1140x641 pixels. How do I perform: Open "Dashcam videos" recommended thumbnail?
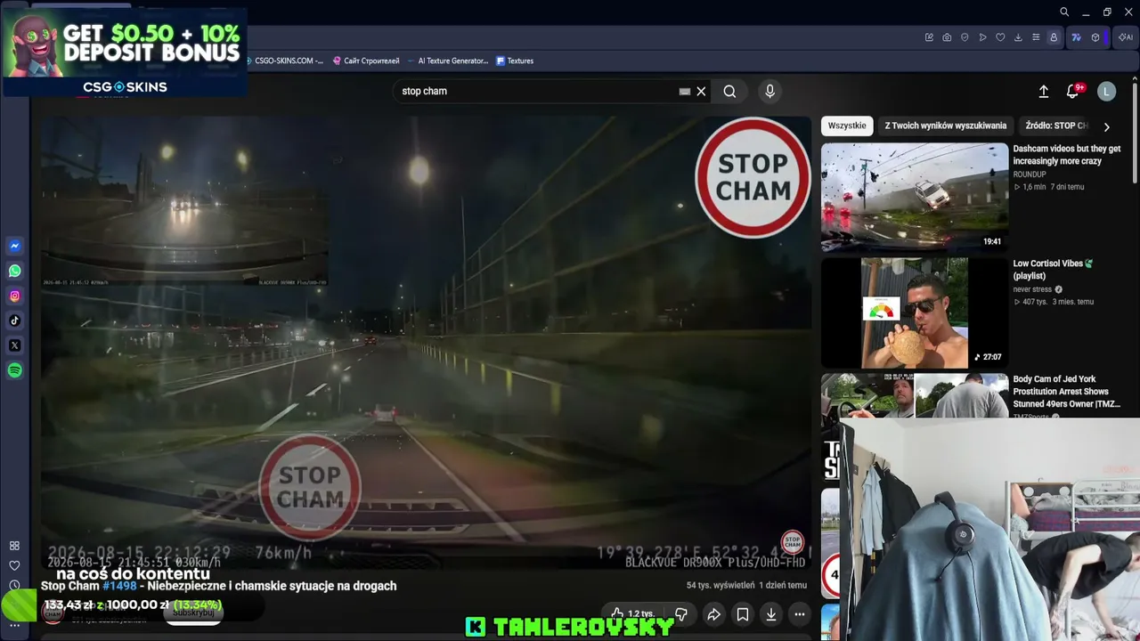(915, 197)
